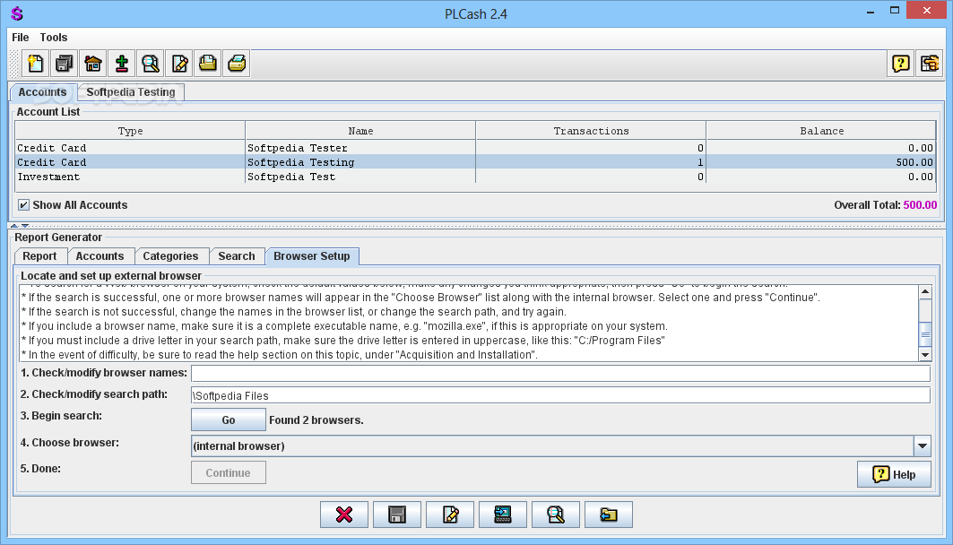Click the top-right folders configuration icon
The width and height of the screenshot is (953, 545).
coord(930,63)
